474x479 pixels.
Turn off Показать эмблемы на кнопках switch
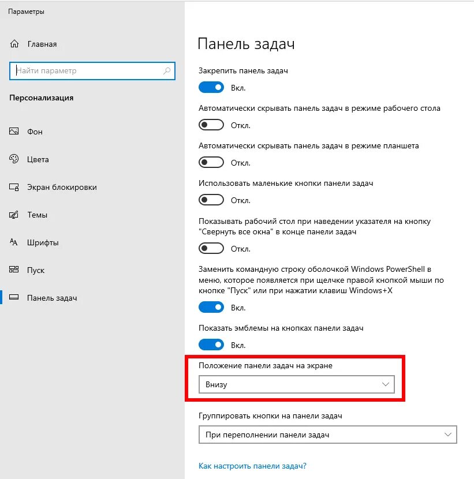pos(211,345)
